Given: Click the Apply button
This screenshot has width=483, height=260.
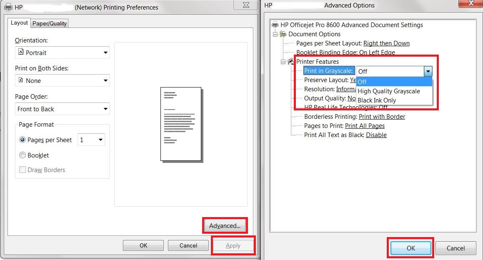Looking at the screenshot, I should pos(233,245).
